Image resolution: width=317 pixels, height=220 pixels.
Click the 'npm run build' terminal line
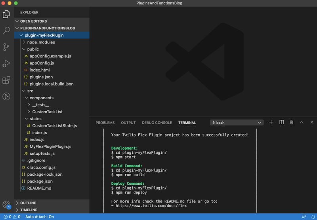(128, 175)
